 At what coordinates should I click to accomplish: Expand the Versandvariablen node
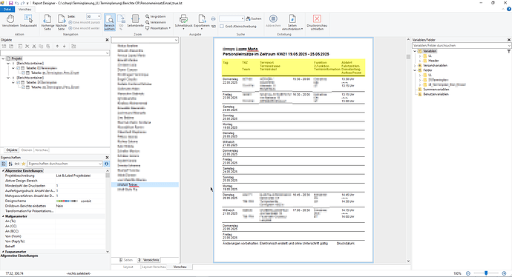416,65
